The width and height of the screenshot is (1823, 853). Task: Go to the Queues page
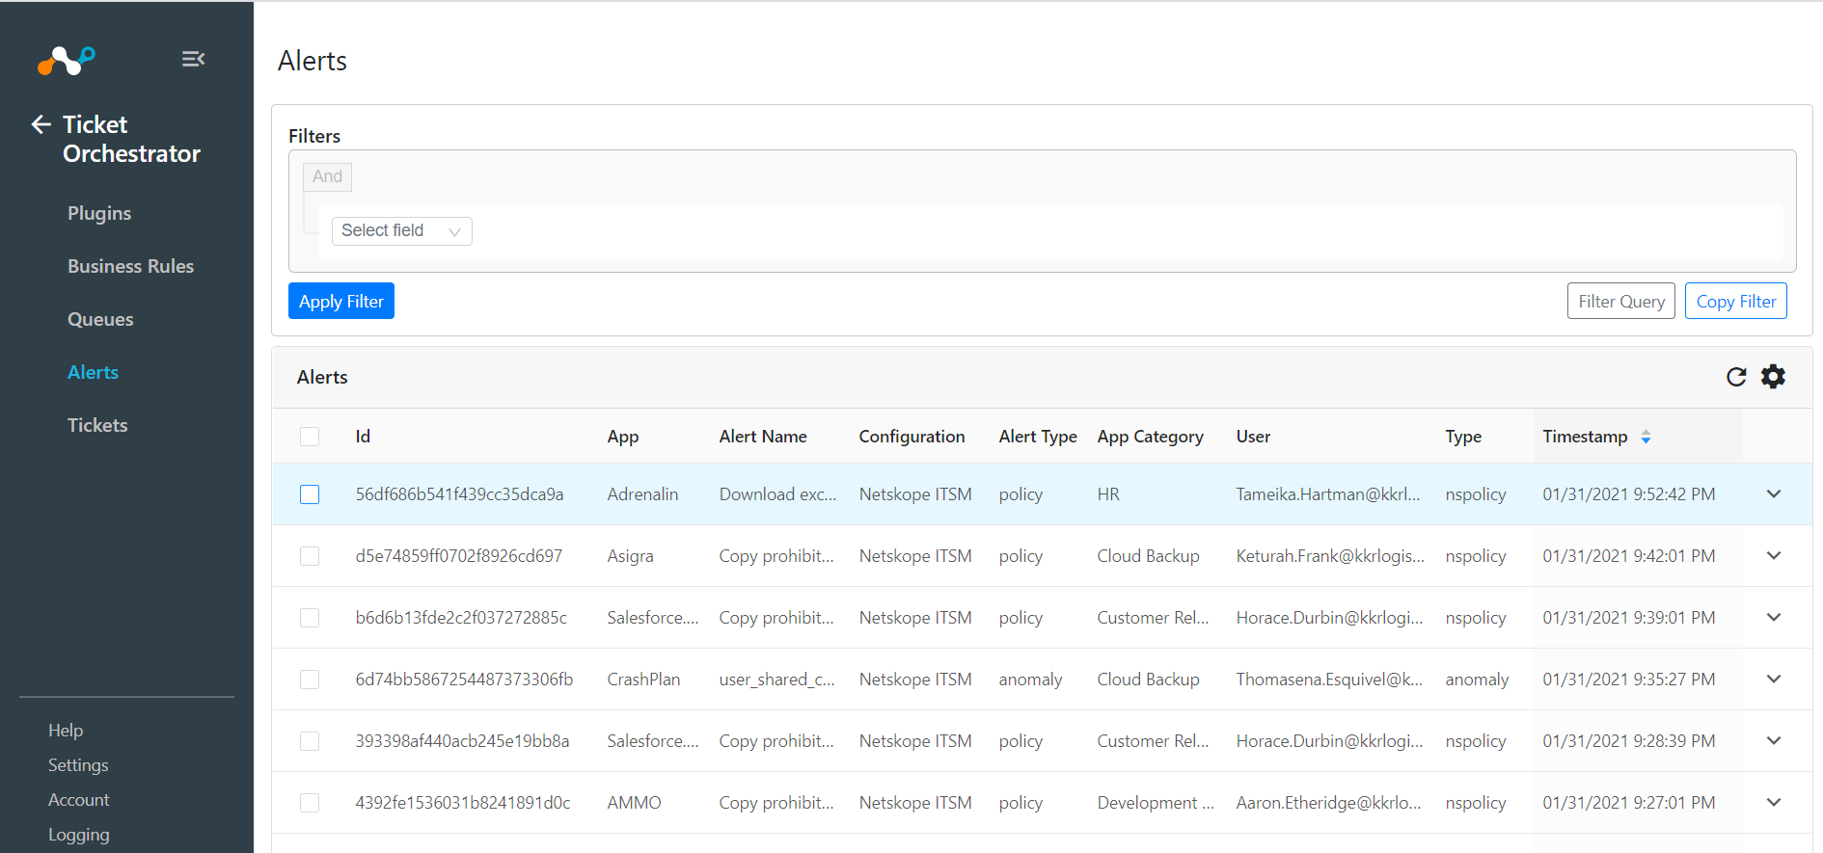click(100, 320)
